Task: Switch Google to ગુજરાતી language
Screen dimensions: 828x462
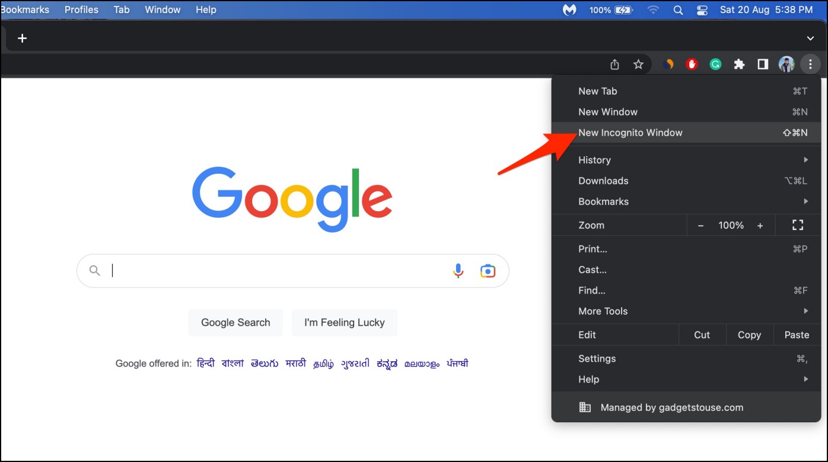Action: [x=355, y=364]
